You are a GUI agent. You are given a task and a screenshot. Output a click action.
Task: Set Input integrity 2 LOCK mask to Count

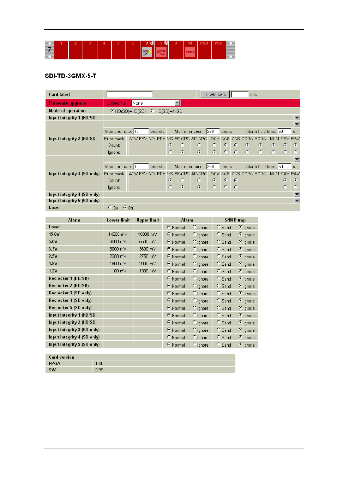coord(214,145)
